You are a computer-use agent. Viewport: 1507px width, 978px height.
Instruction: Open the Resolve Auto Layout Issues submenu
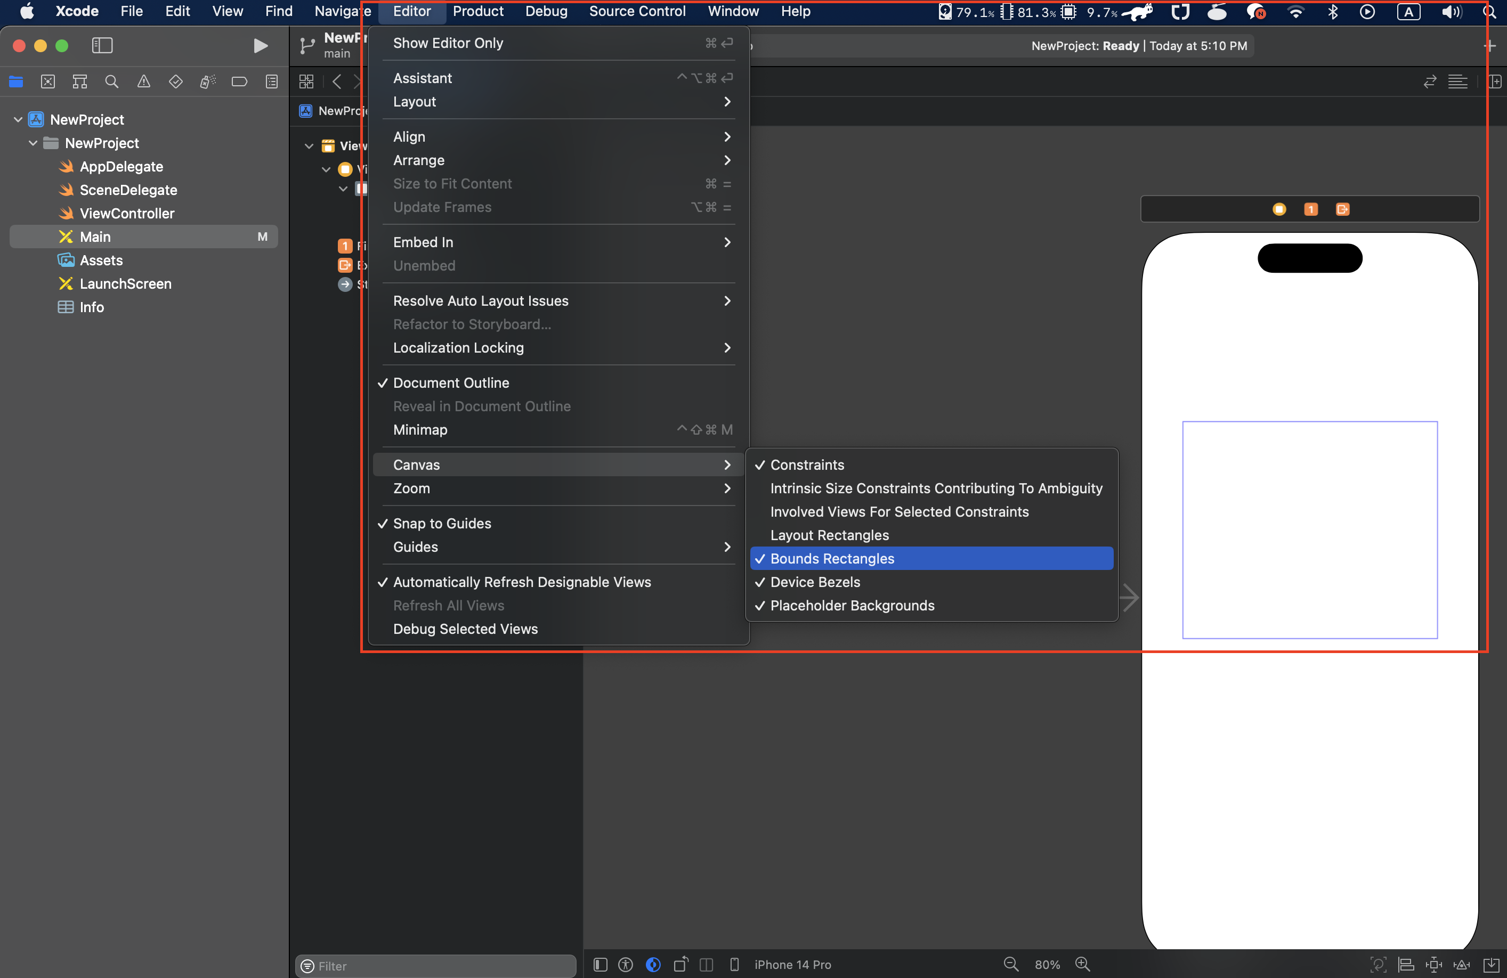558,300
